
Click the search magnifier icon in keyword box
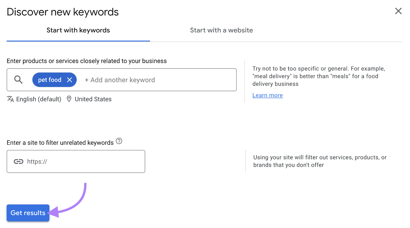pos(18,80)
